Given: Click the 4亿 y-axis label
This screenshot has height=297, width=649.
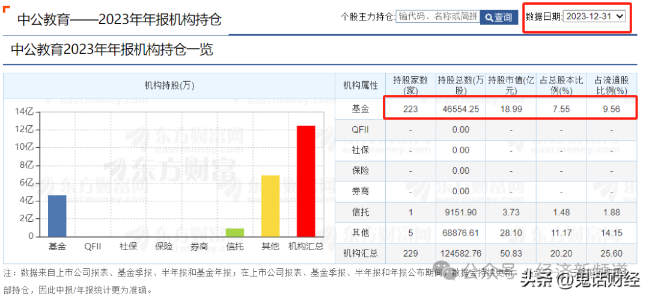Looking at the screenshot, I should pos(26,201).
